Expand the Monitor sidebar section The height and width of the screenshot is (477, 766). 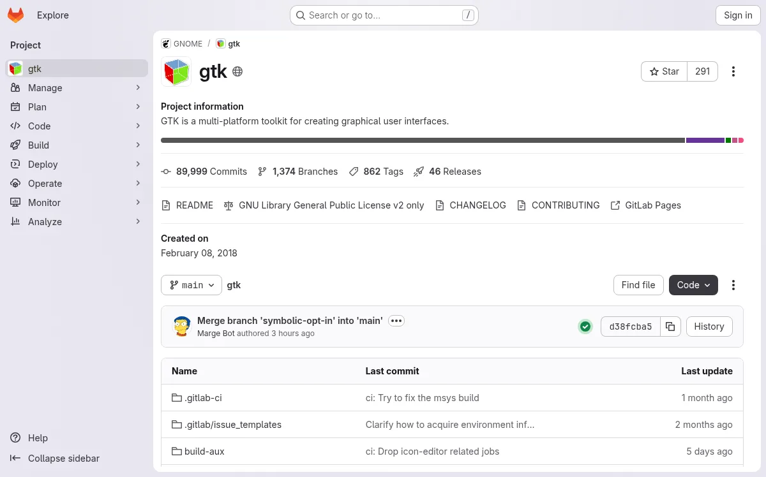point(138,203)
